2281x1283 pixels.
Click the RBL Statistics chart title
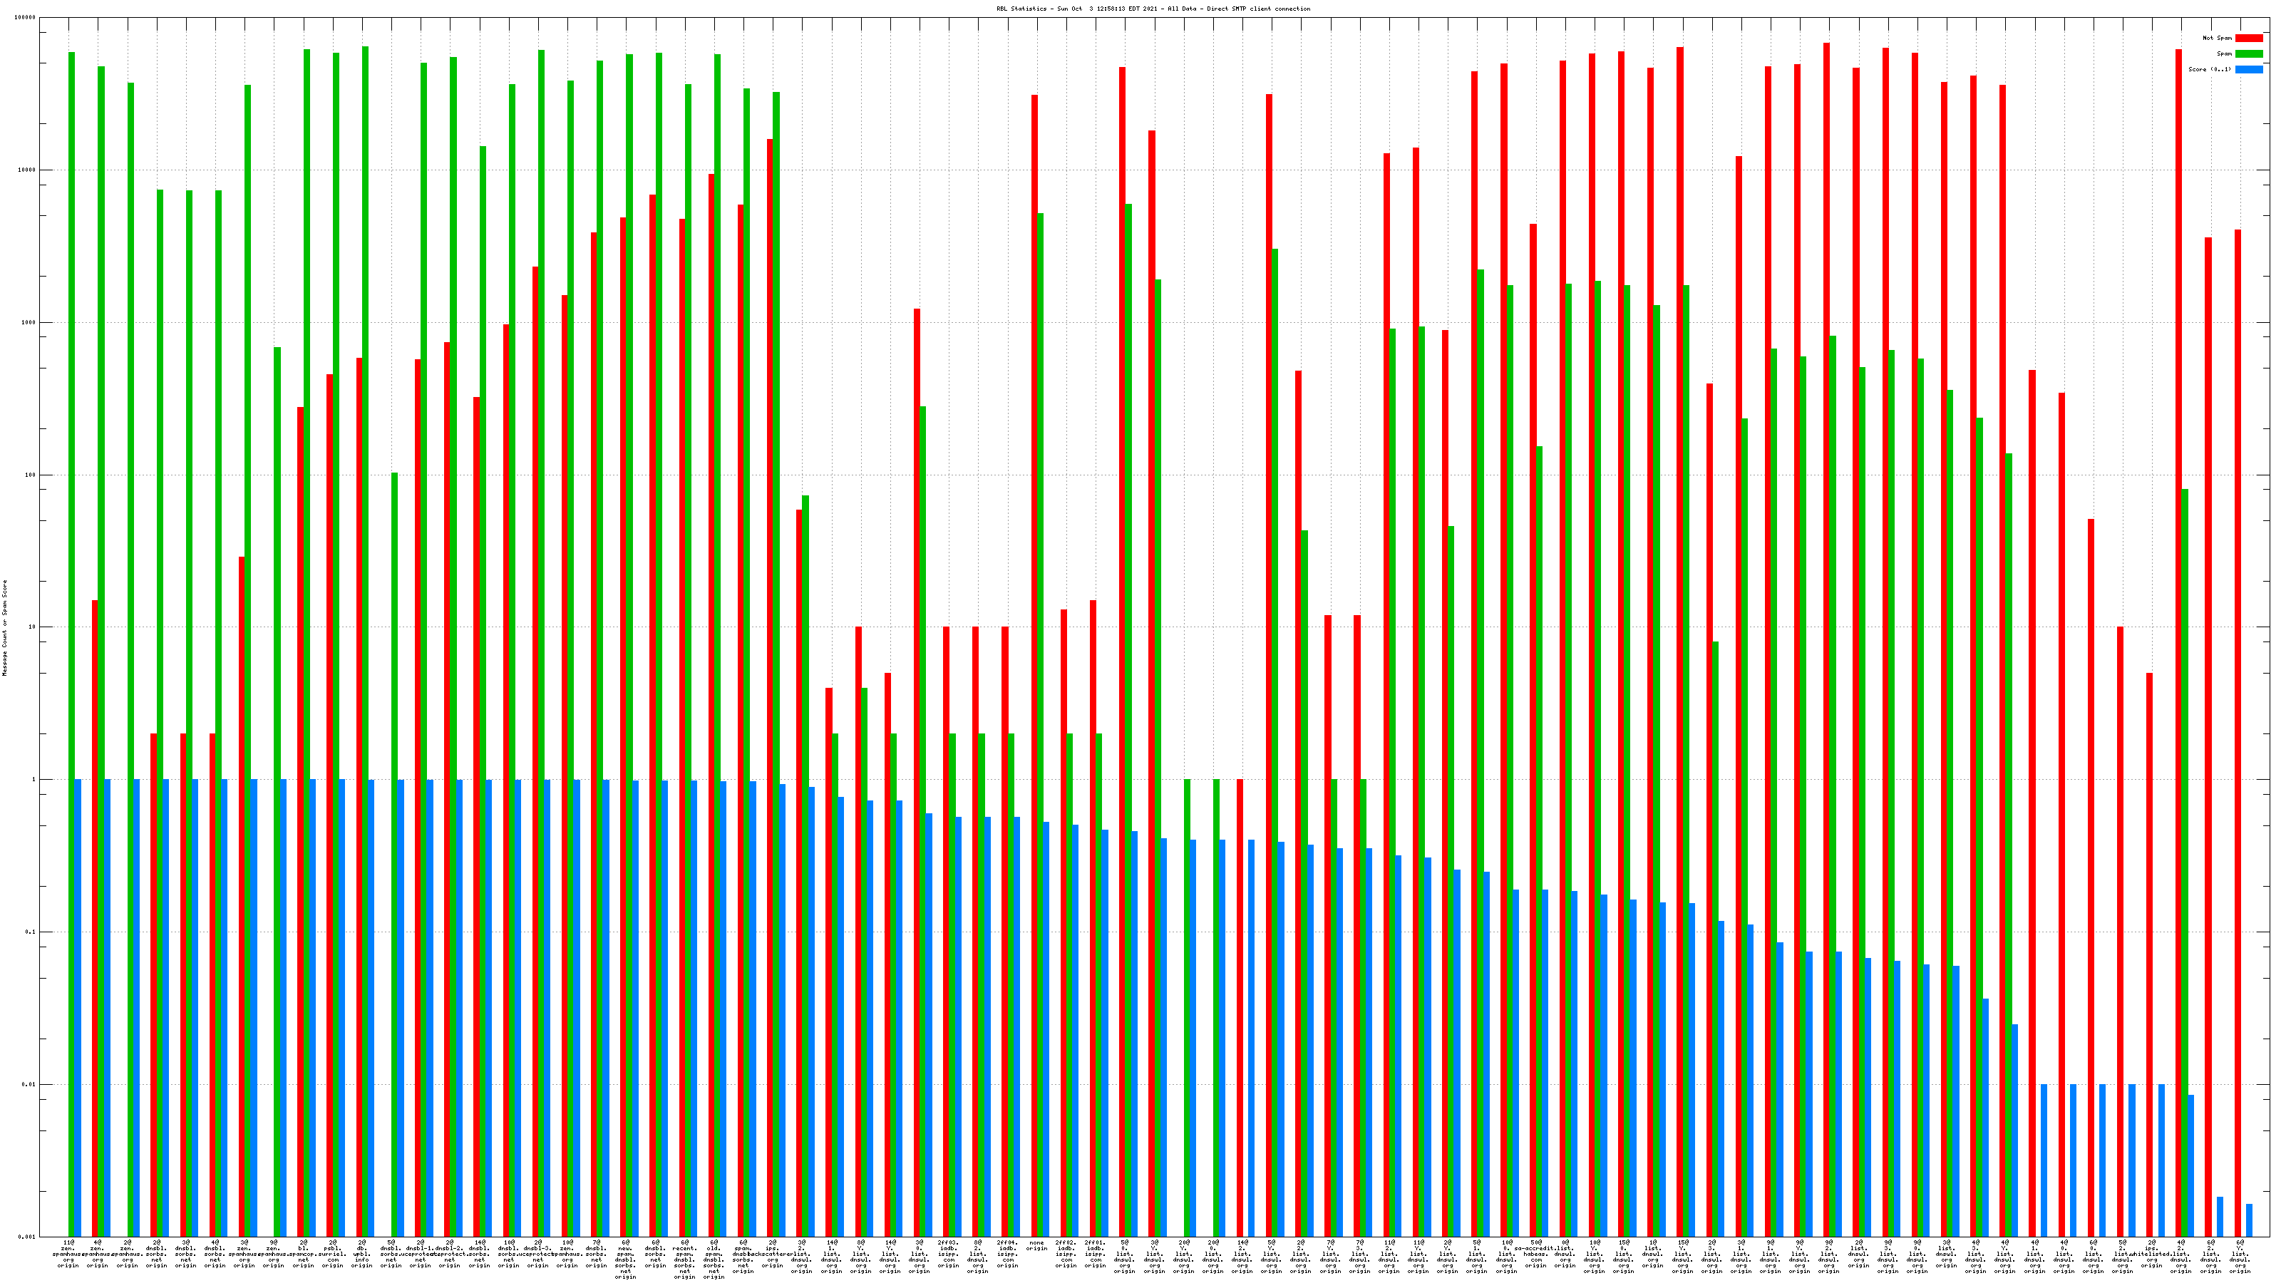1153,9
